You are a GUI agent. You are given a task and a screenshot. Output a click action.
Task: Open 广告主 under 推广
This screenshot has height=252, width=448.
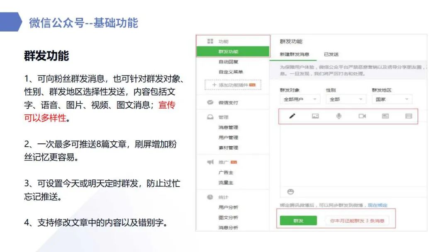point(226,172)
